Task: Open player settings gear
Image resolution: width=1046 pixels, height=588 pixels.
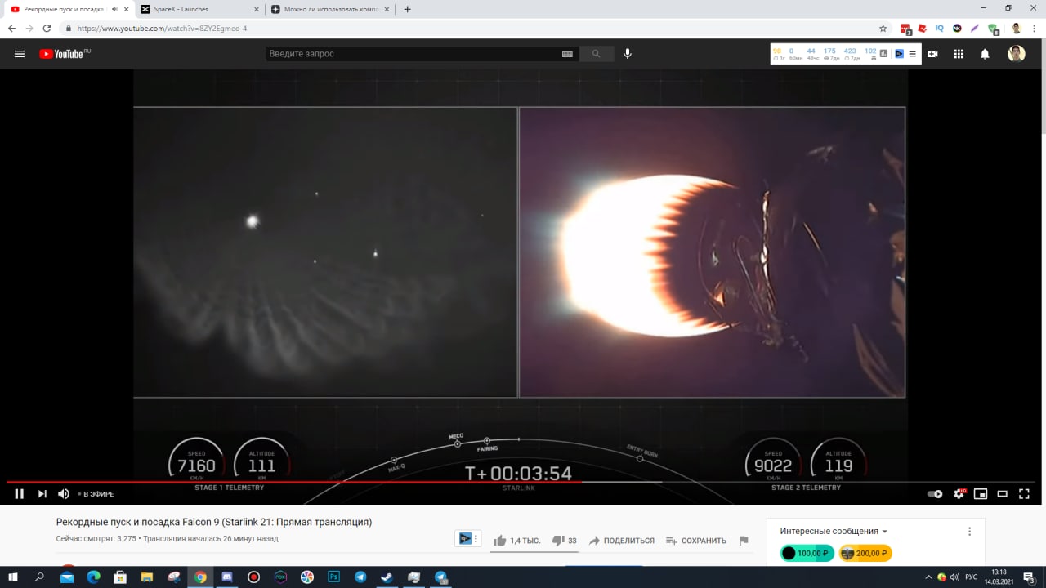Action: [x=959, y=493]
